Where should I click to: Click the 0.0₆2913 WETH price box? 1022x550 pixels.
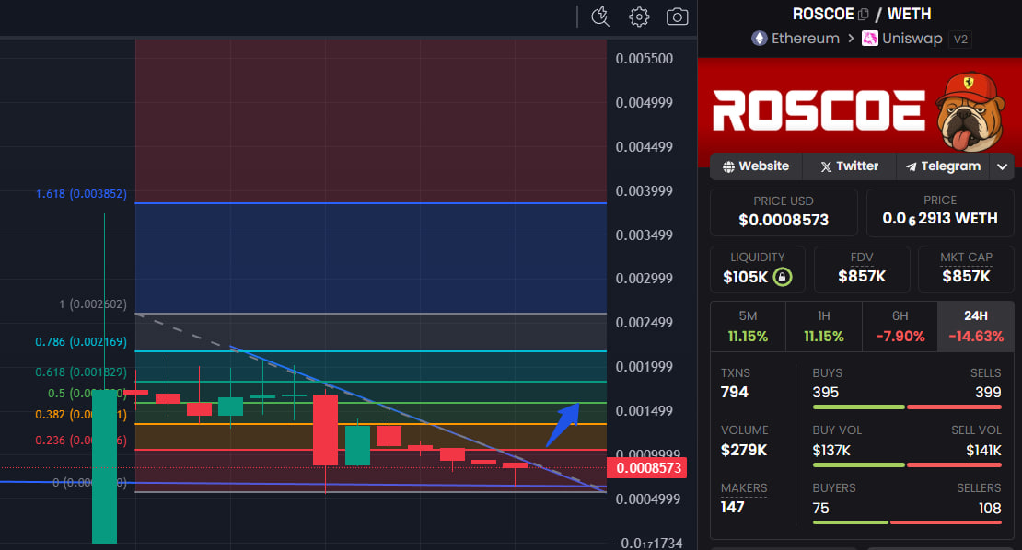coord(940,212)
